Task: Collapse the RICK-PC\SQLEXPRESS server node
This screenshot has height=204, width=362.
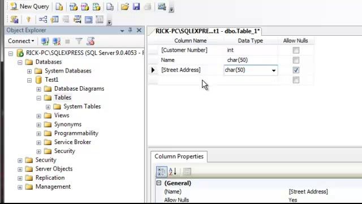Action: 11,54
